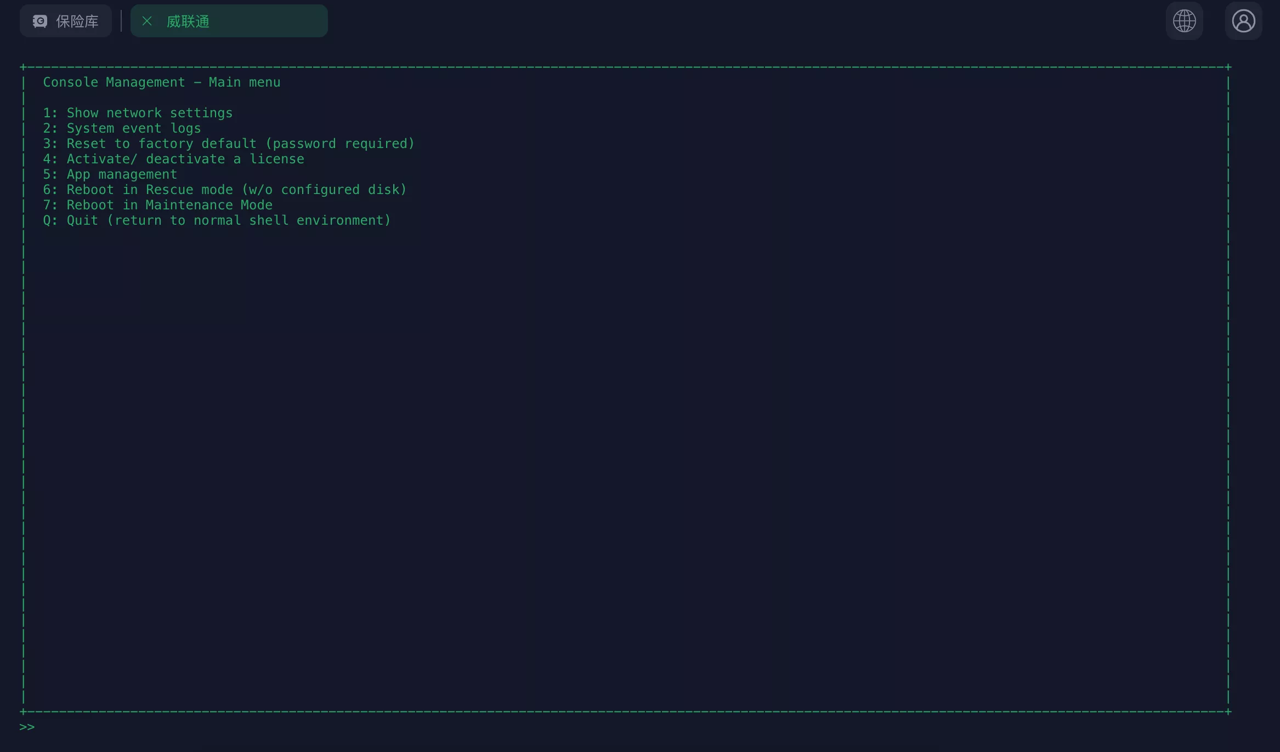Click the (password required) text
Viewport: 1280px width, 752px height.
[x=339, y=144]
